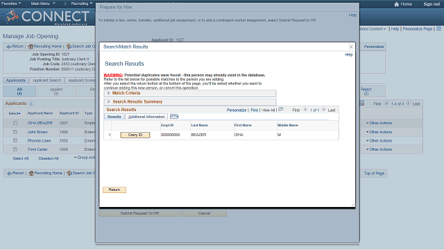Switch to the Applicant Search tab
The width and height of the screenshot is (444, 250).
coord(46,81)
